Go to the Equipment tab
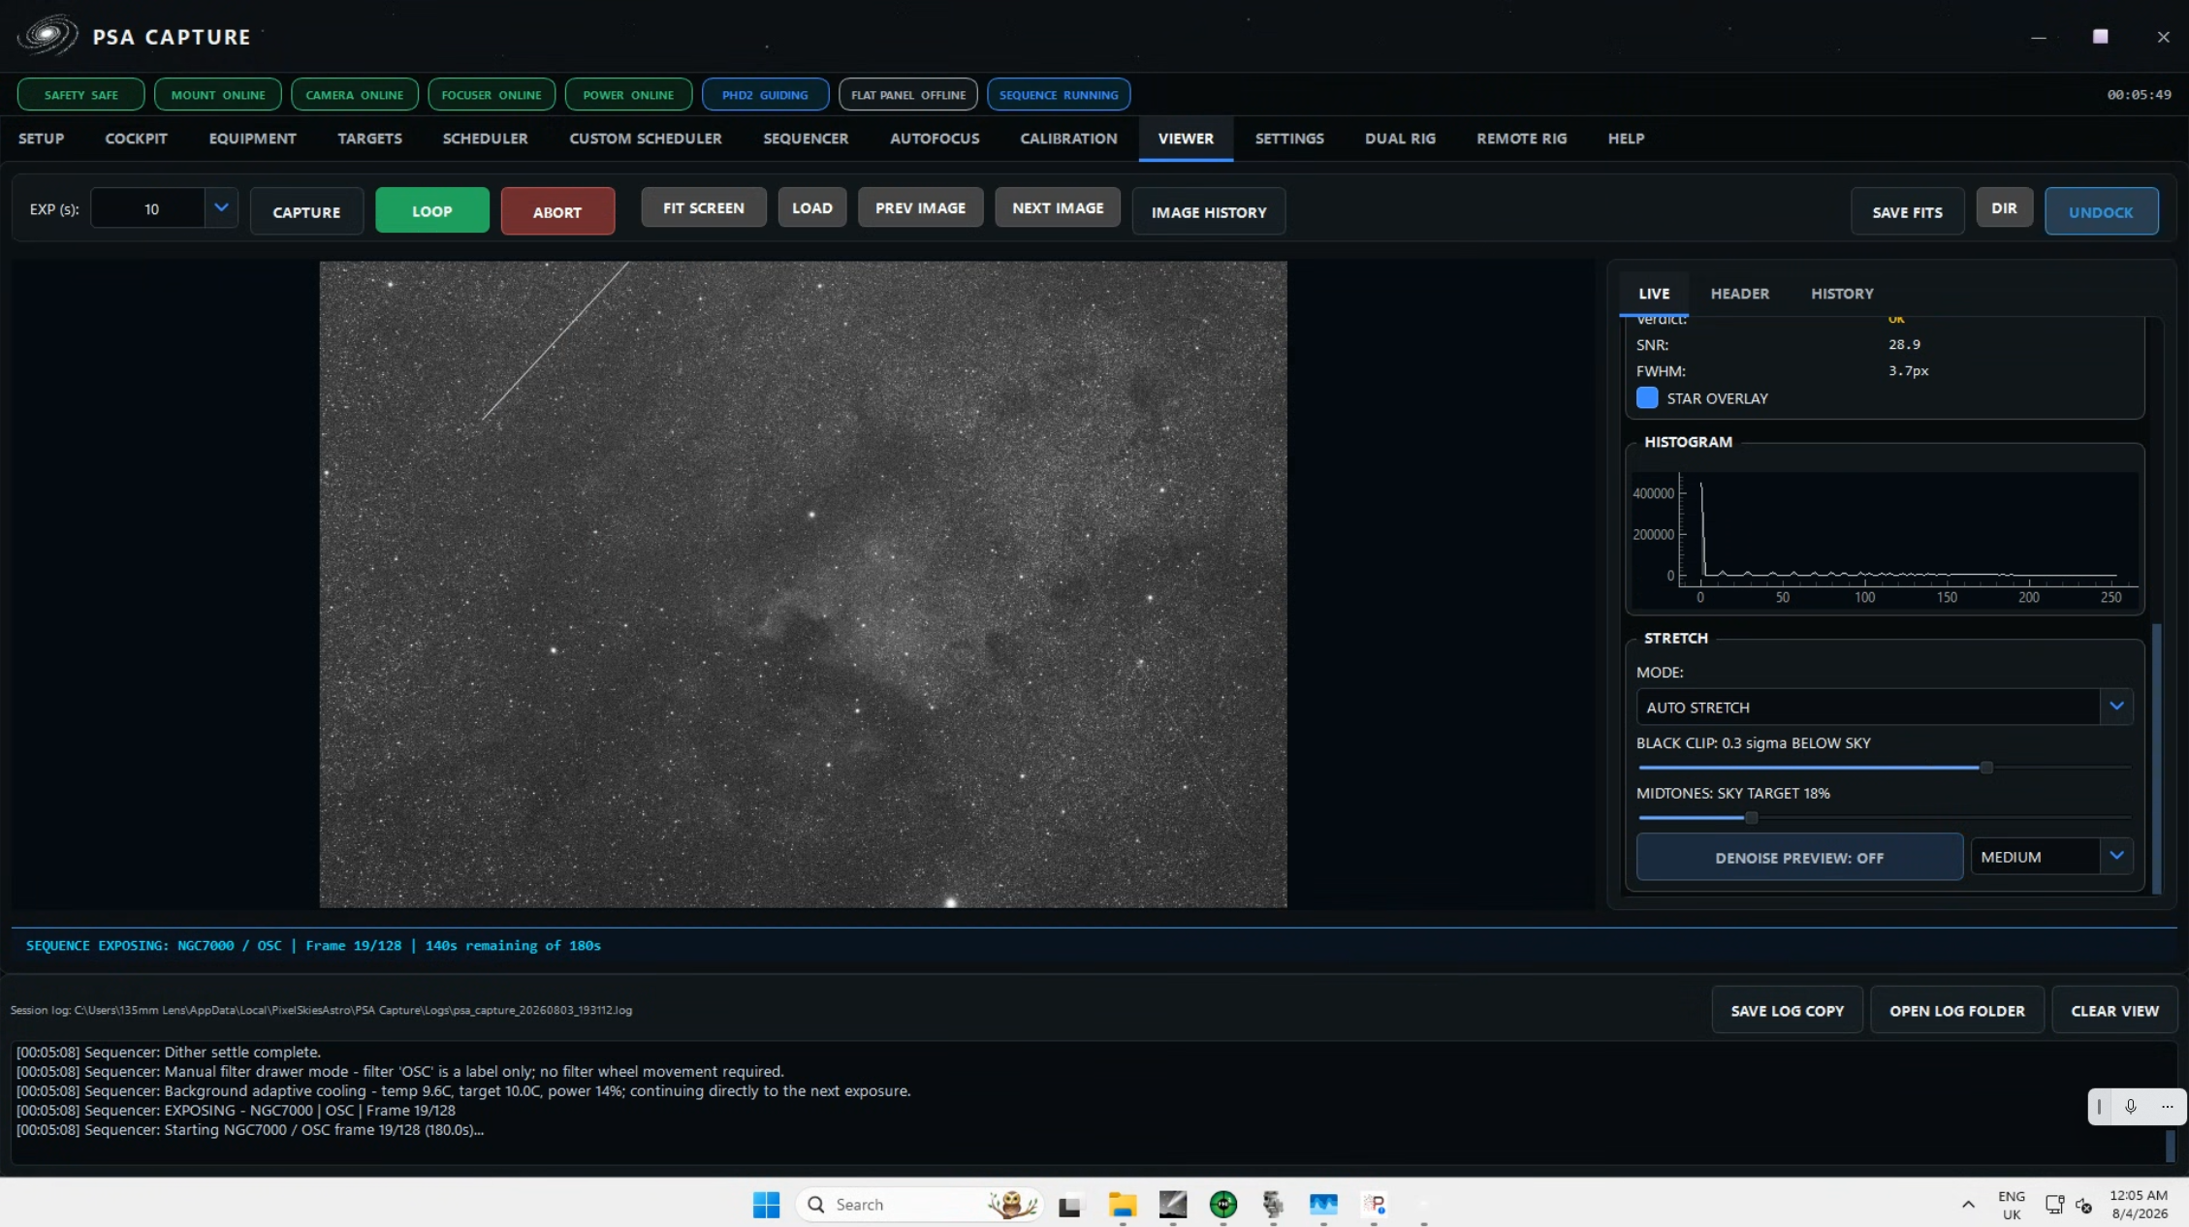 tap(253, 139)
